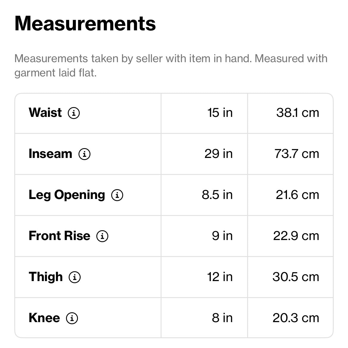This screenshot has height=348, width=348.
Task: Click the seller measurement description text
Action: click(171, 65)
